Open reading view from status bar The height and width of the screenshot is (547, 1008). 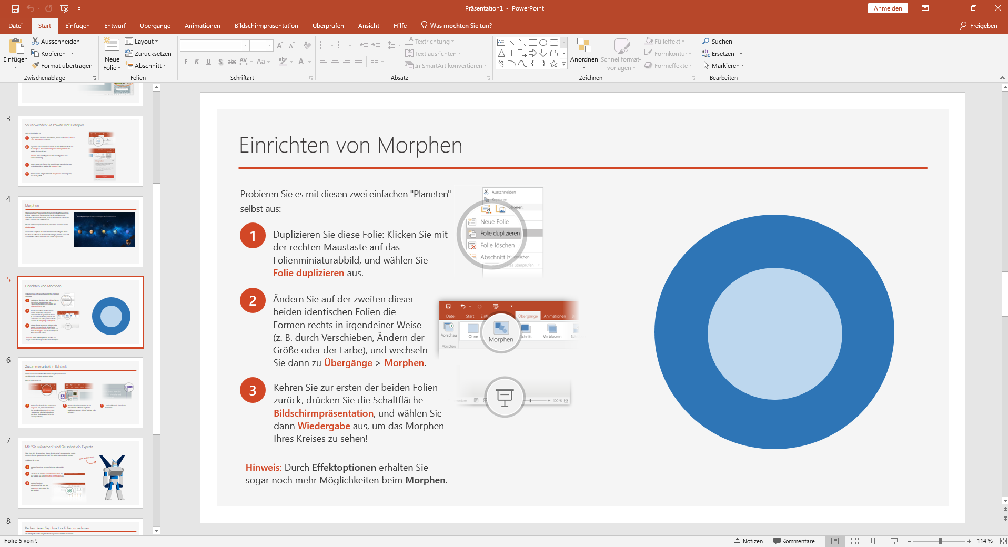(874, 541)
